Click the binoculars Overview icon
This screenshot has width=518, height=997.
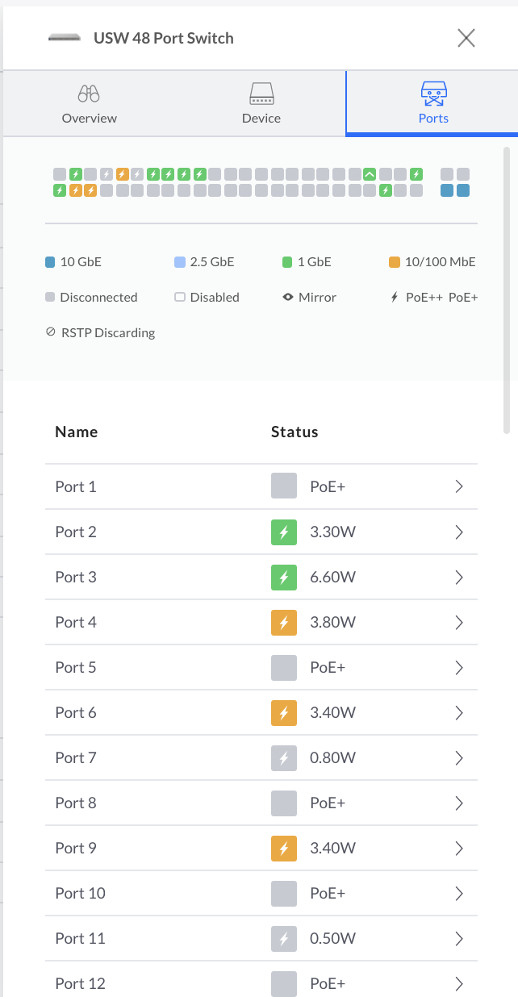point(89,94)
